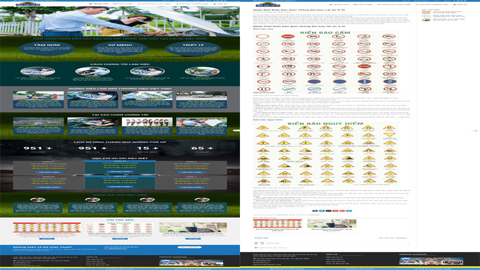Click the first round photo under Cách chúng tôi làm việc

click(38, 71)
